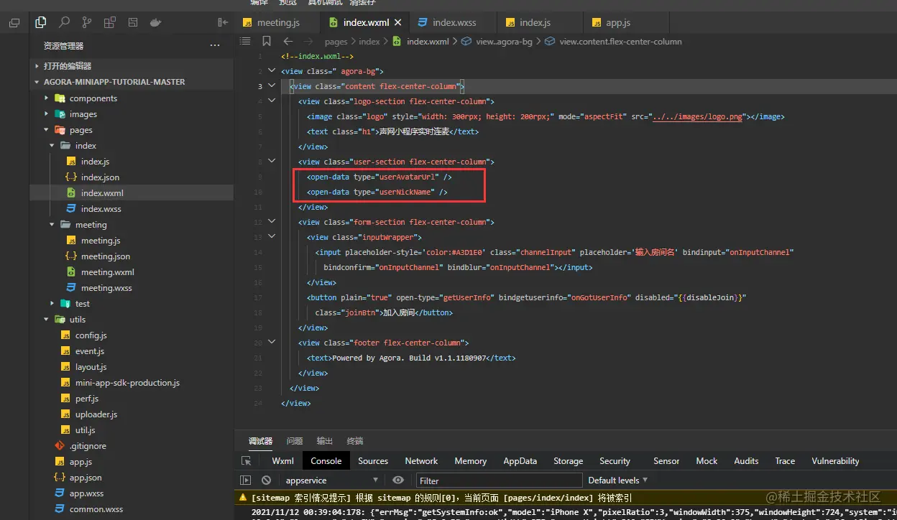The image size is (897, 520).
Task: Open the Sensor tab
Action: point(666,461)
